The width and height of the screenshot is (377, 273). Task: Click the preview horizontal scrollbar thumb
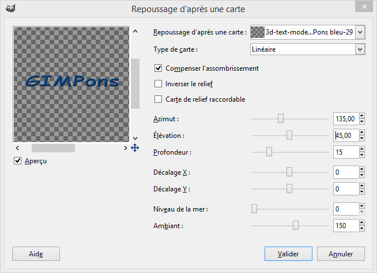tap(53, 148)
